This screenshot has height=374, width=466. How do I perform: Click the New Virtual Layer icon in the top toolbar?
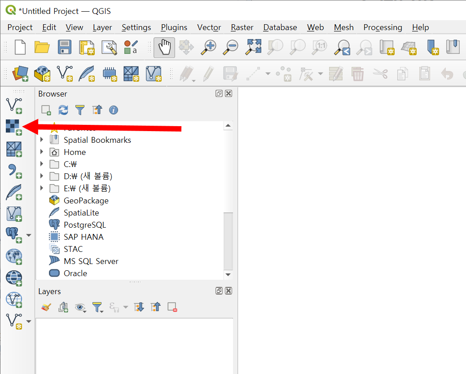(x=154, y=74)
